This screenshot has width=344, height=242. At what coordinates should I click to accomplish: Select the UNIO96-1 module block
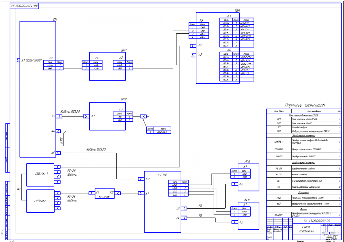(x=40, y=175)
